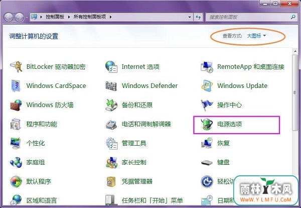Open the 键盘 keyboard icon
The height and width of the screenshot is (208, 301).
(x=207, y=163)
